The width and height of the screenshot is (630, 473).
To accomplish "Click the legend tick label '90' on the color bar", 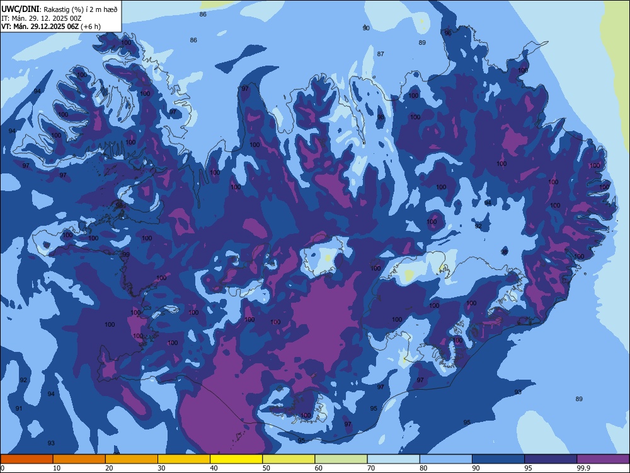I will coord(476,468).
